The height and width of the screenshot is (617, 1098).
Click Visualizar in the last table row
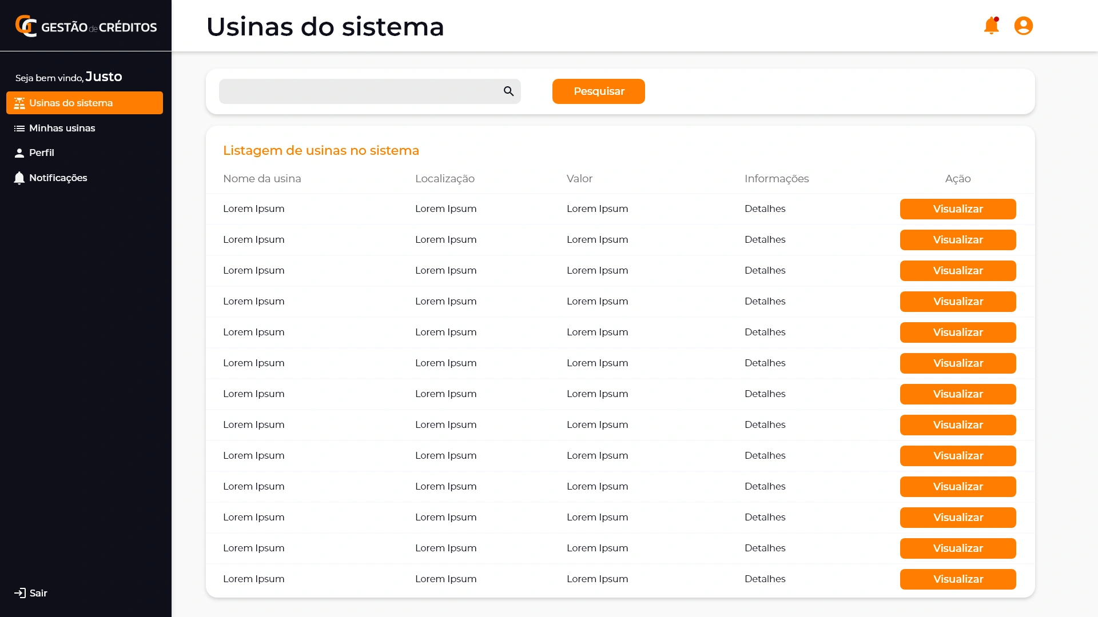point(957,579)
